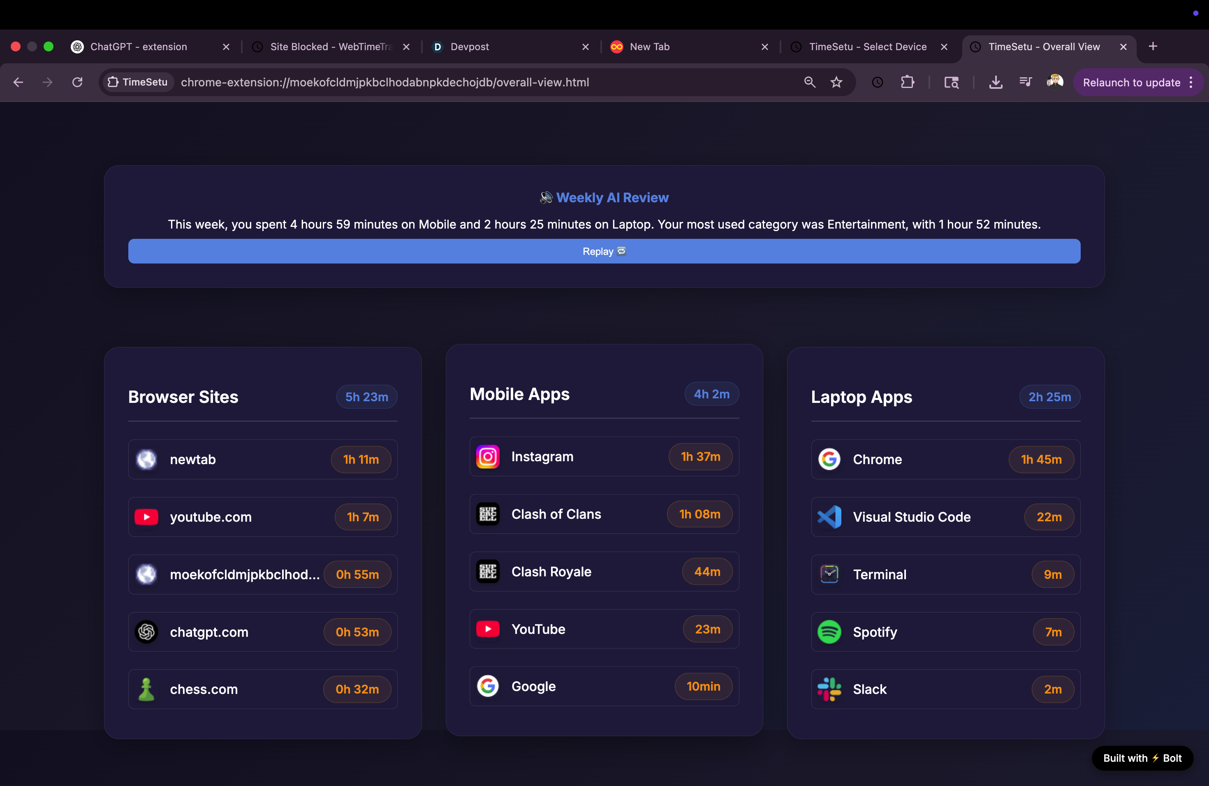
Task: Click the Visual Studio Code icon
Action: (x=829, y=517)
